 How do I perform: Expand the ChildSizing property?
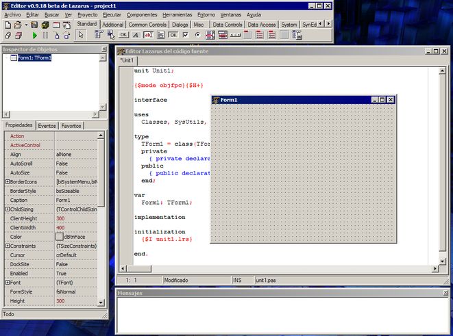pyautogui.click(x=8, y=209)
